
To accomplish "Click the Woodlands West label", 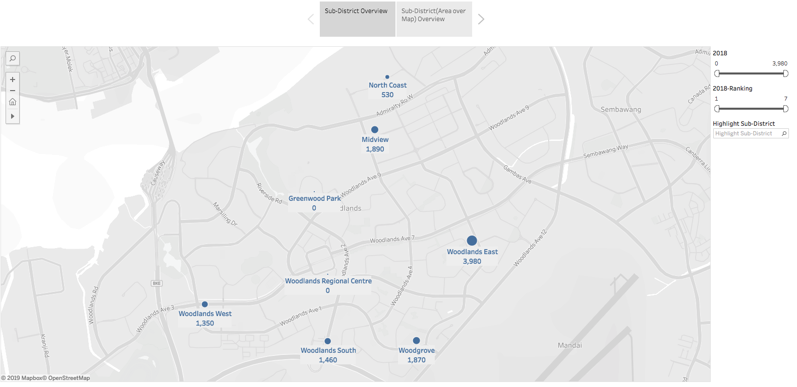I will (205, 314).
